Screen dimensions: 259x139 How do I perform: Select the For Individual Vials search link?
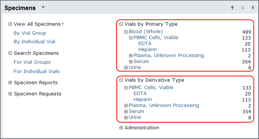pyautogui.click(x=36, y=72)
